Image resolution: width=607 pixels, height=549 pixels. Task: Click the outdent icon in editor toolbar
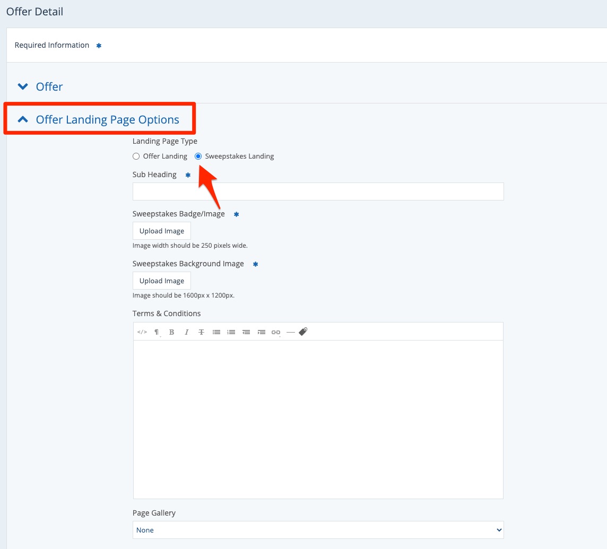coord(246,332)
